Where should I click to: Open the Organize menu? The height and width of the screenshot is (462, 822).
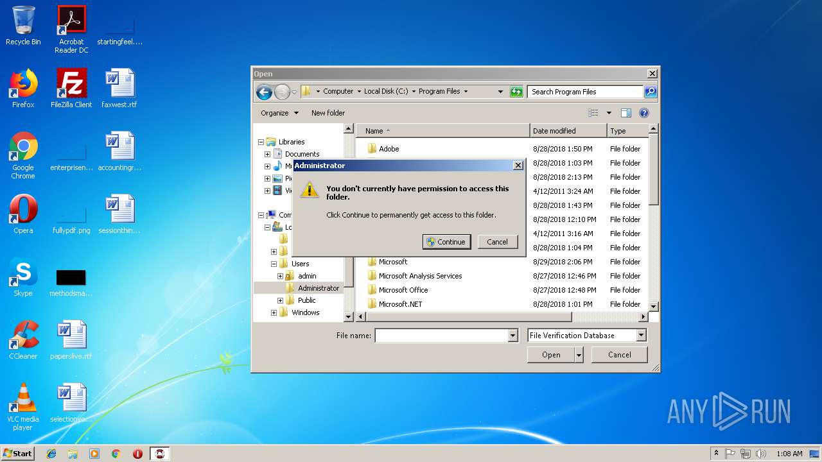click(x=279, y=113)
